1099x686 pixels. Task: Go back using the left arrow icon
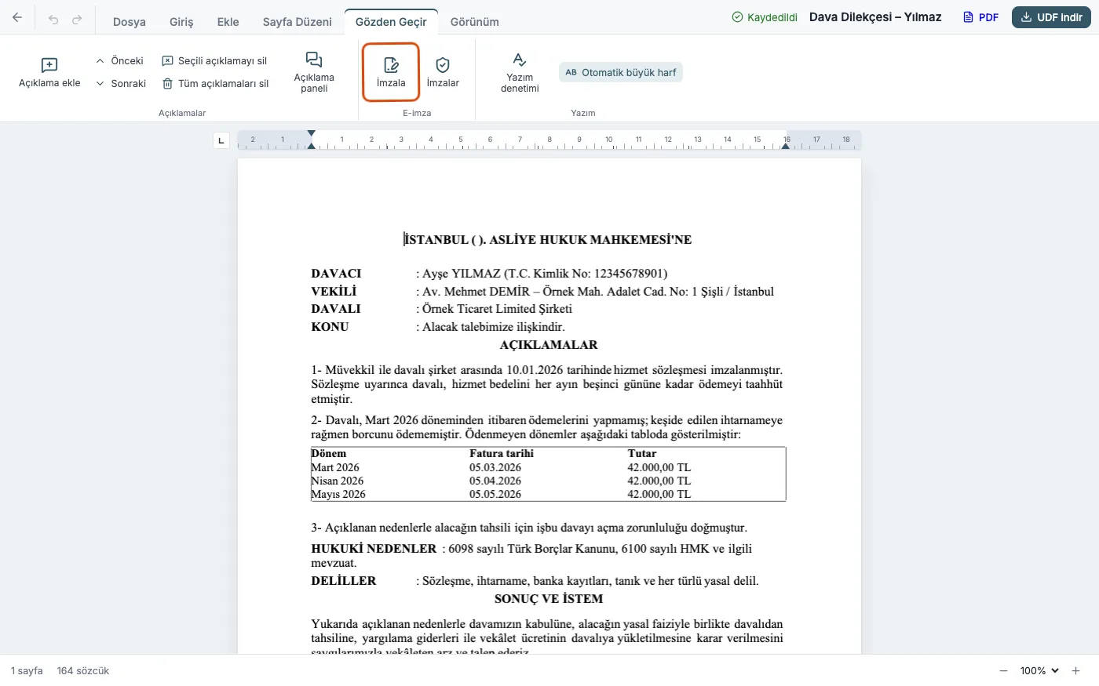(x=17, y=18)
